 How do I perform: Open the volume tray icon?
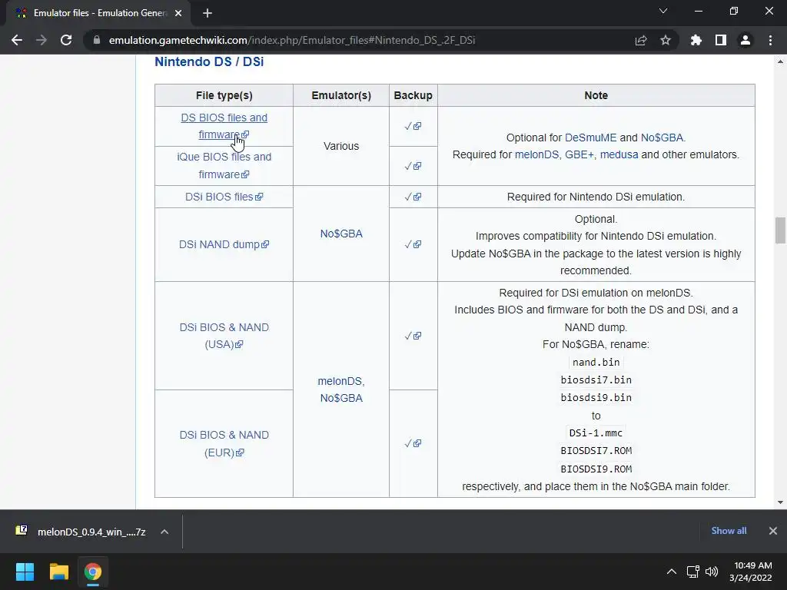(712, 572)
